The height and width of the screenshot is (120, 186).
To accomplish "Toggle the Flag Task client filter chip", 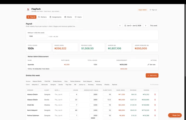I will coord(68,85).
